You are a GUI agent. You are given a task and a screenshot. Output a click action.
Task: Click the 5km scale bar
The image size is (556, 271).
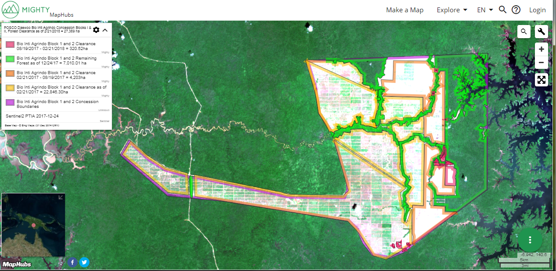[x=524, y=260]
